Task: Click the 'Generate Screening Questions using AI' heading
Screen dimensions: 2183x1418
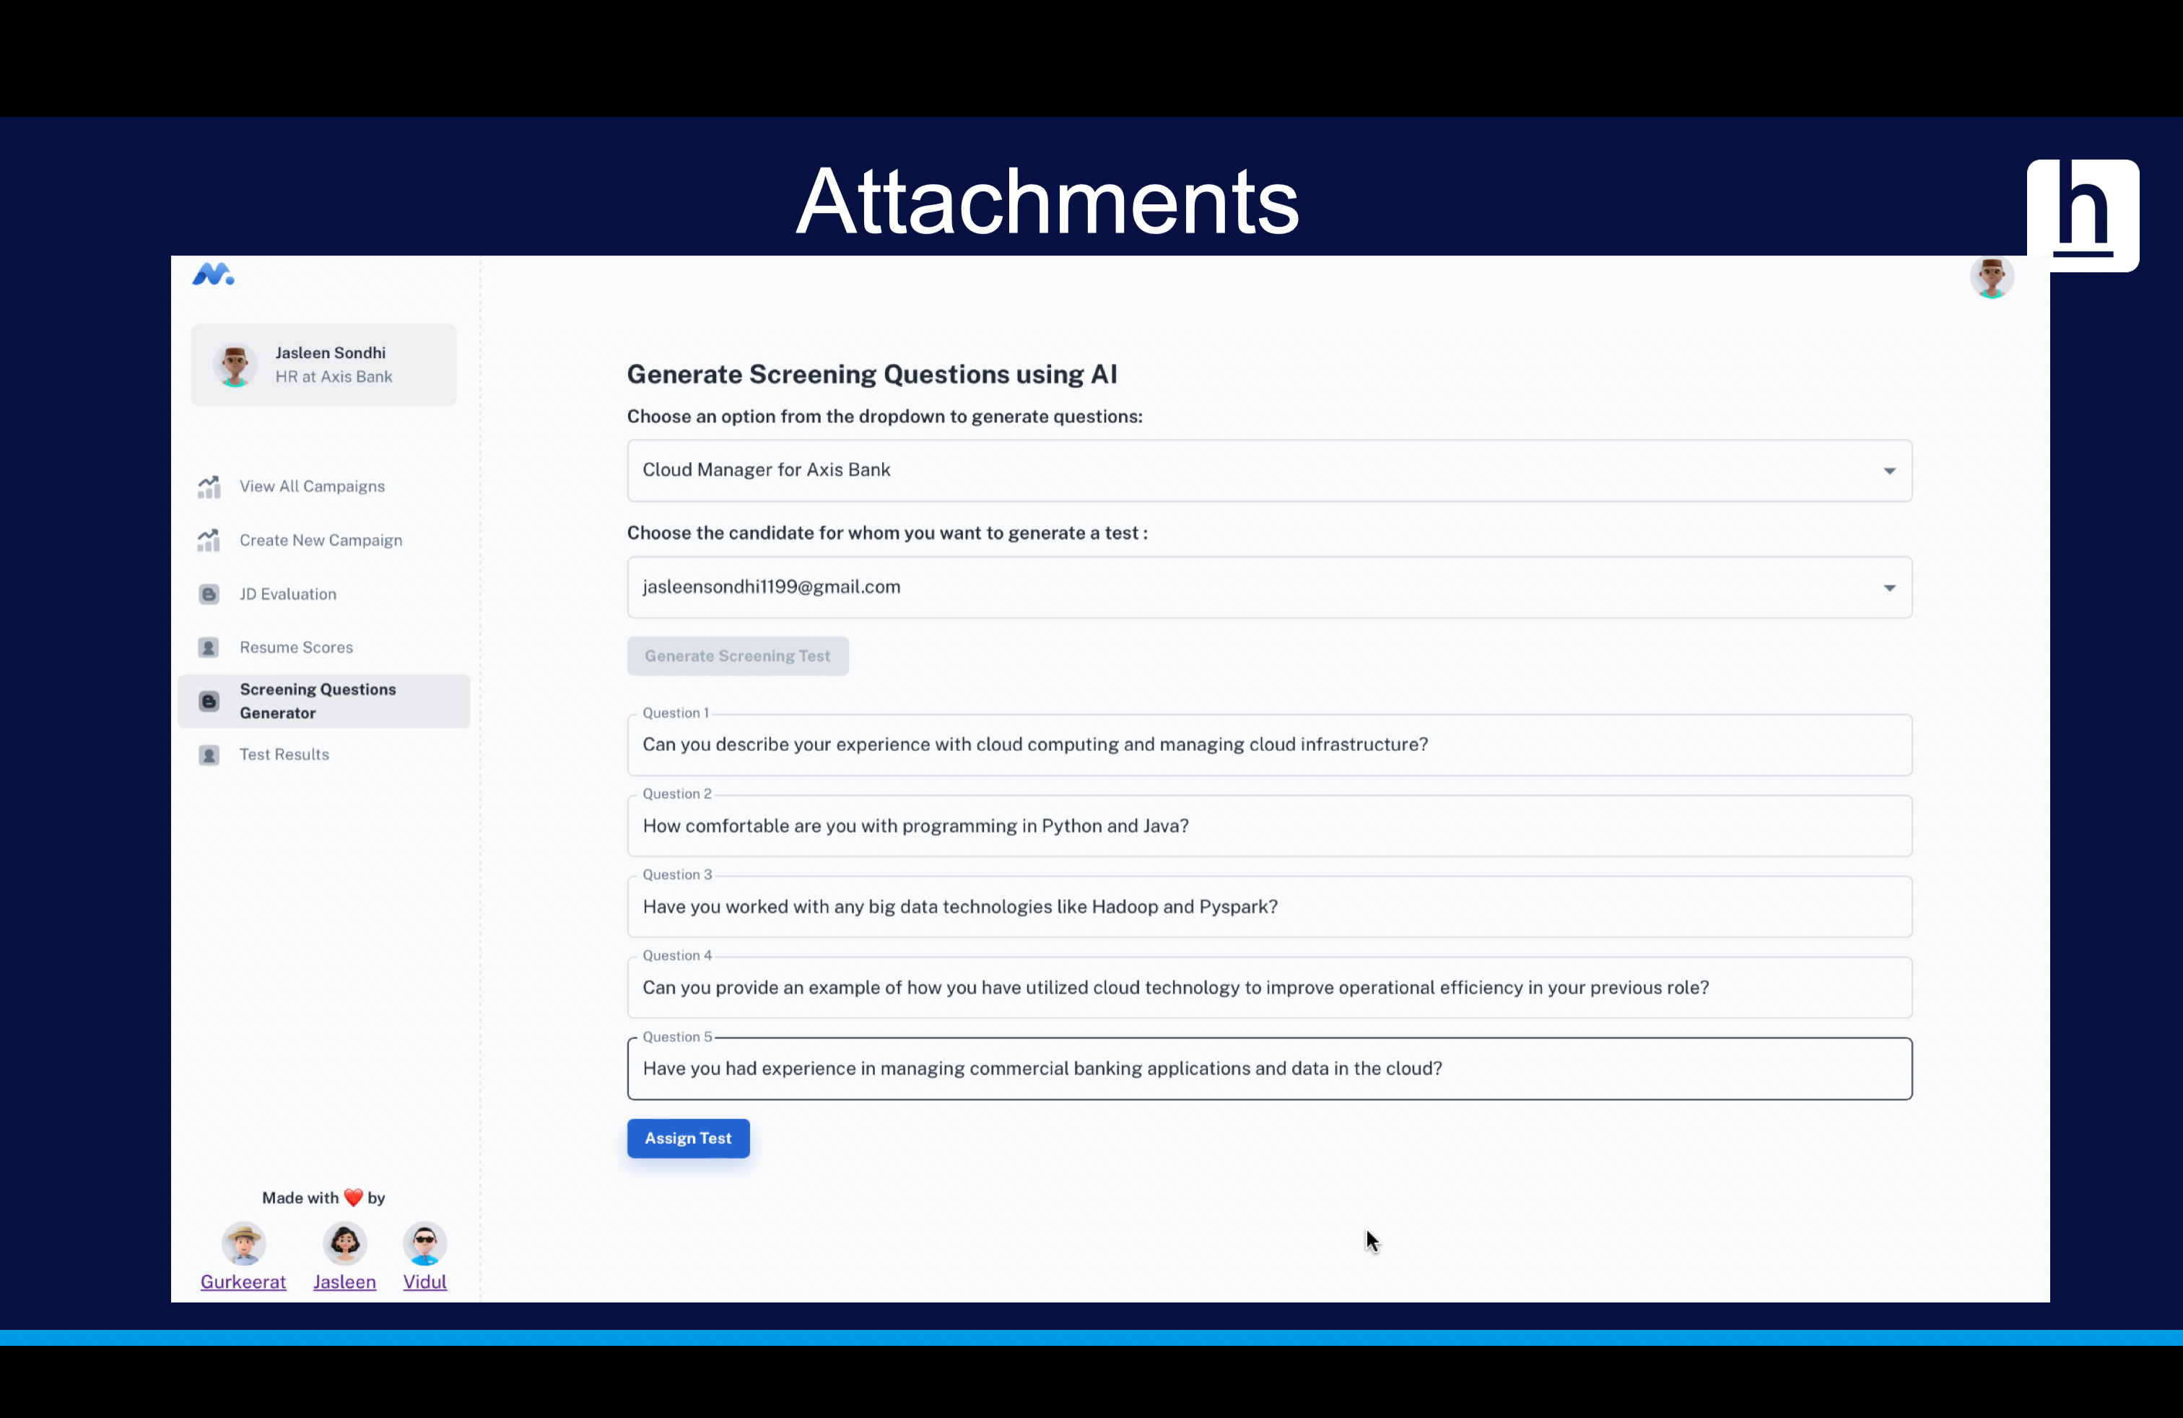Action: (x=871, y=374)
